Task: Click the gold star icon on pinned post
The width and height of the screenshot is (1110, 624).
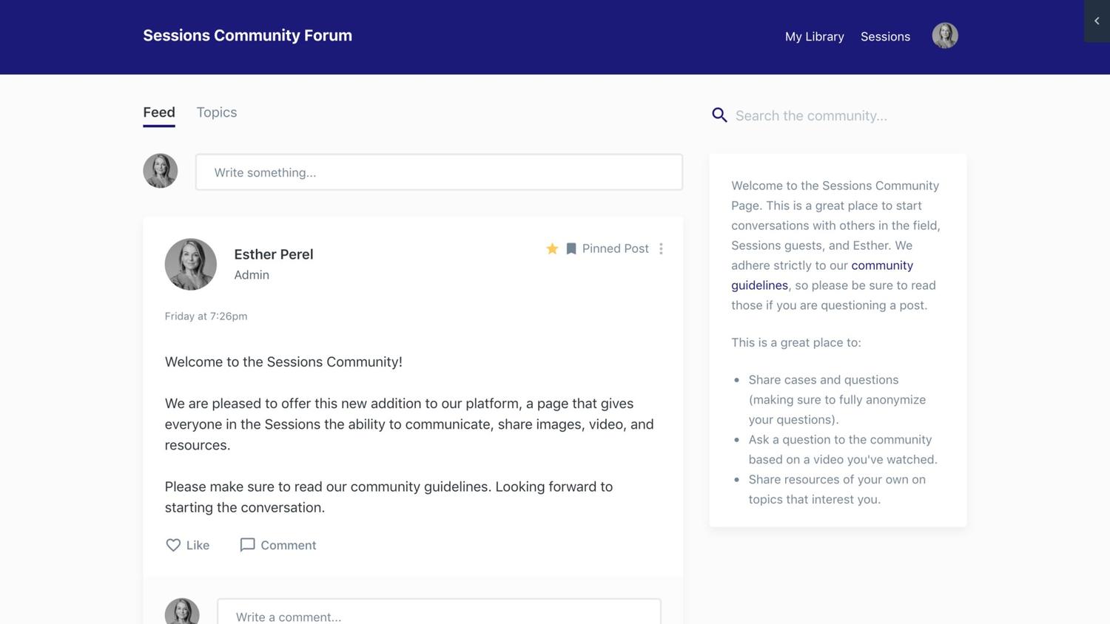Action: [552, 248]
